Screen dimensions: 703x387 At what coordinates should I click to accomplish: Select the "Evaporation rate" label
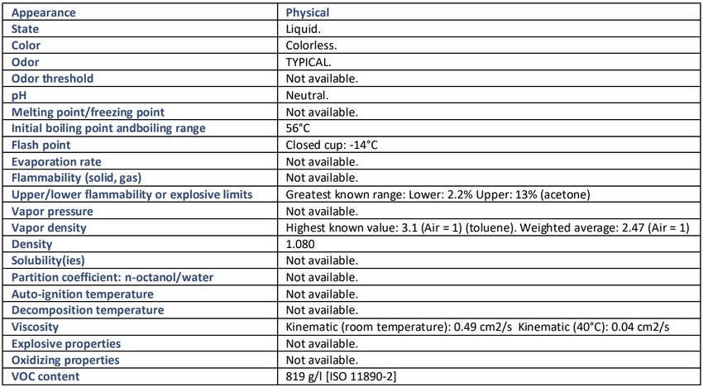[x=56, y=161]
